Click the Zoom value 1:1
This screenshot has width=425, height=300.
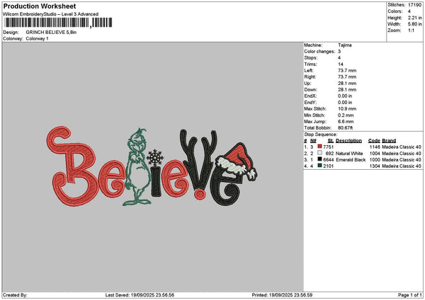[411, 30]
